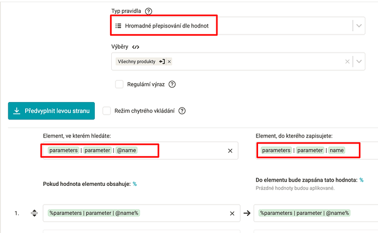The image size is (378, 233).
Task: Click arrow between row 1 fields
Action: [247, 213]
